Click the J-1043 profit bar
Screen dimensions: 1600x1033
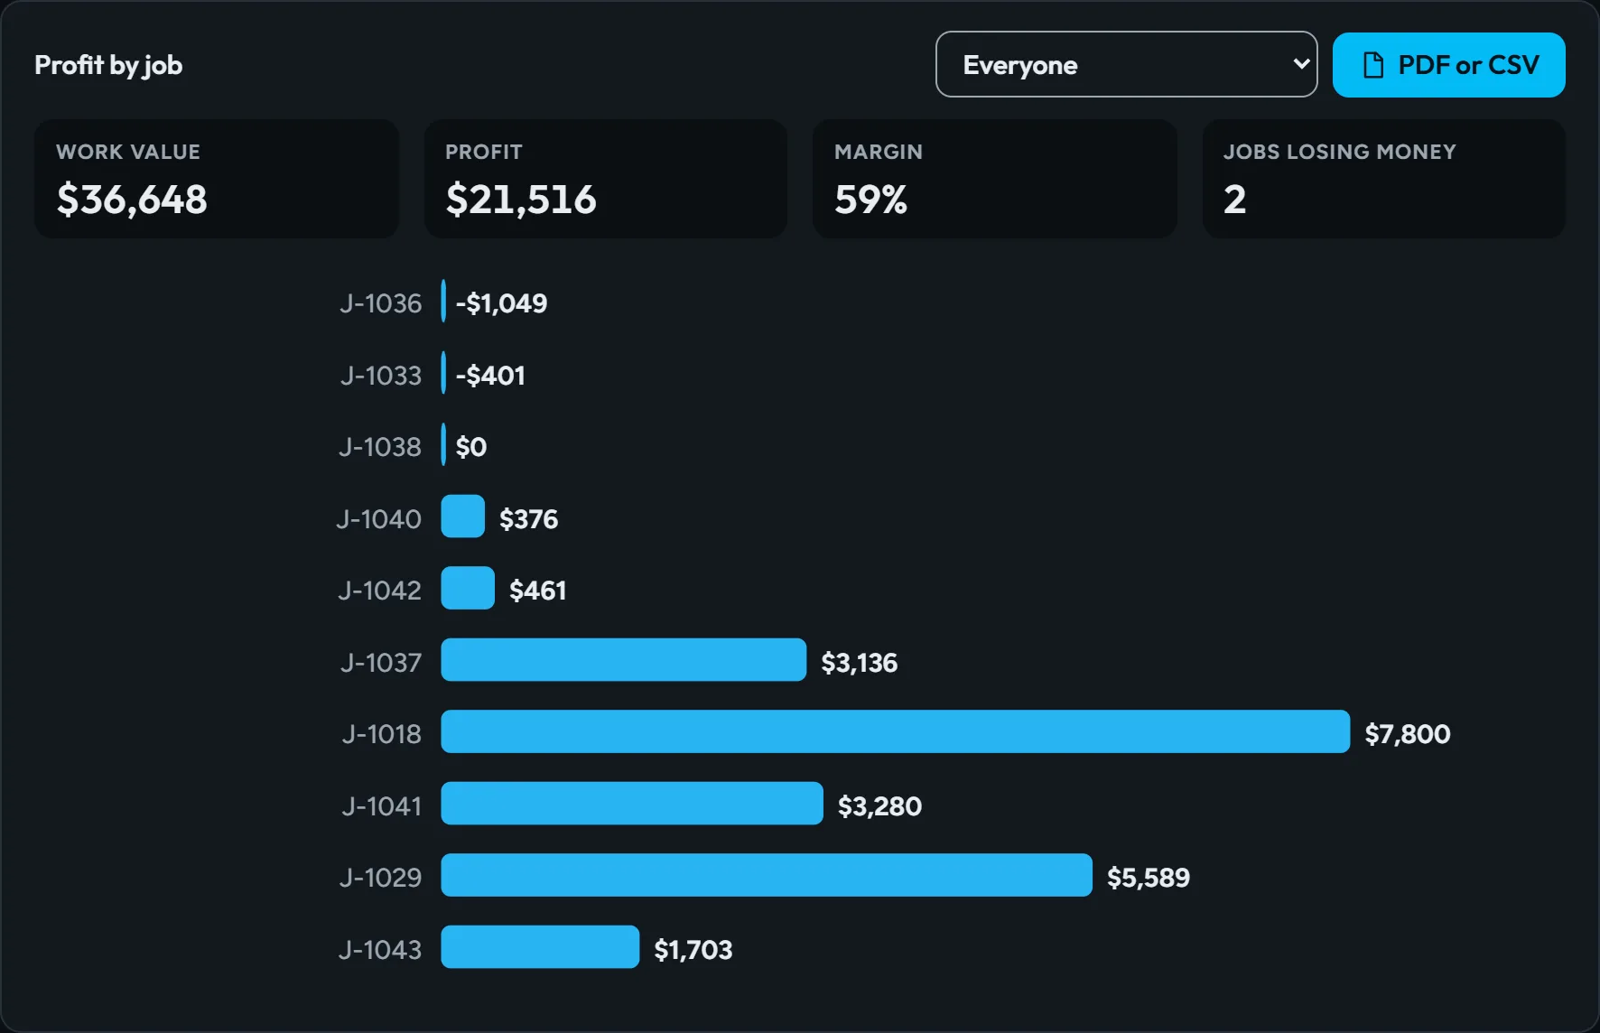click(540, 946)
